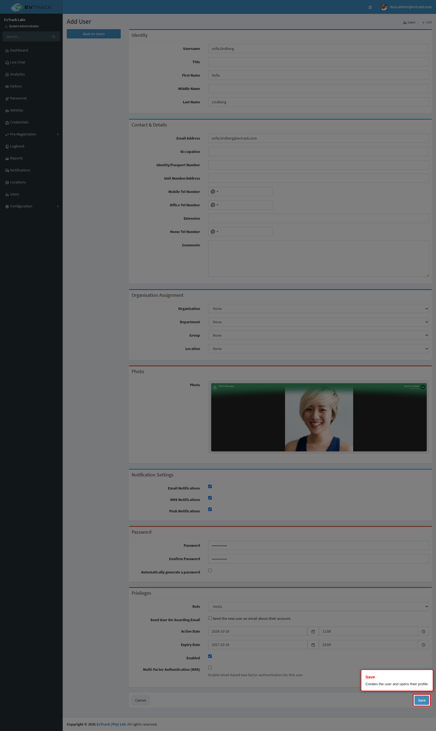Click into the Title input field
Viewport: 436px width, 731px height.
pos(319,62)
